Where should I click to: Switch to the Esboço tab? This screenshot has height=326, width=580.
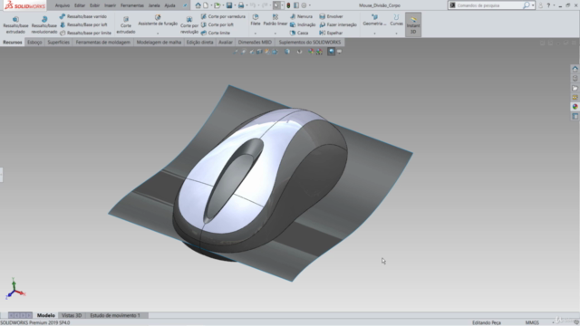tap(34, 43)
